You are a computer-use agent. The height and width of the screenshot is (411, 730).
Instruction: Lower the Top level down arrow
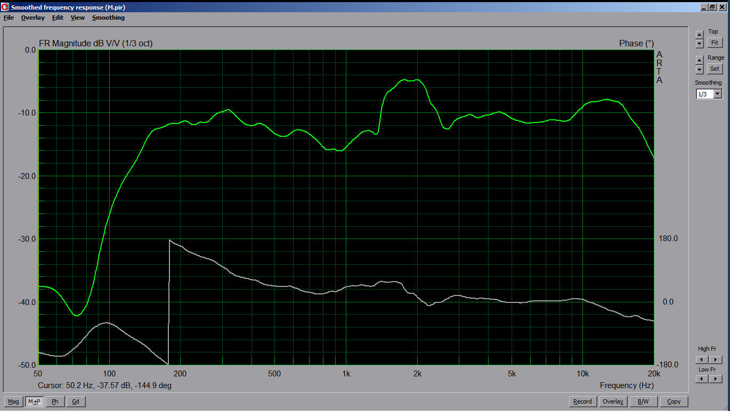[700, 44]
